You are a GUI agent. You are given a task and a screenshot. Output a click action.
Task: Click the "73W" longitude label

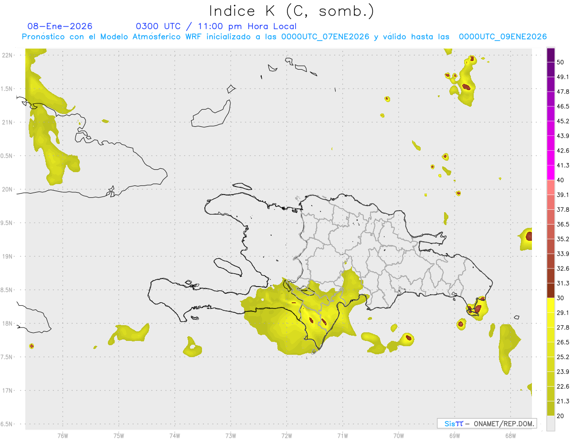pyautogui.click(x=231, y=435)
